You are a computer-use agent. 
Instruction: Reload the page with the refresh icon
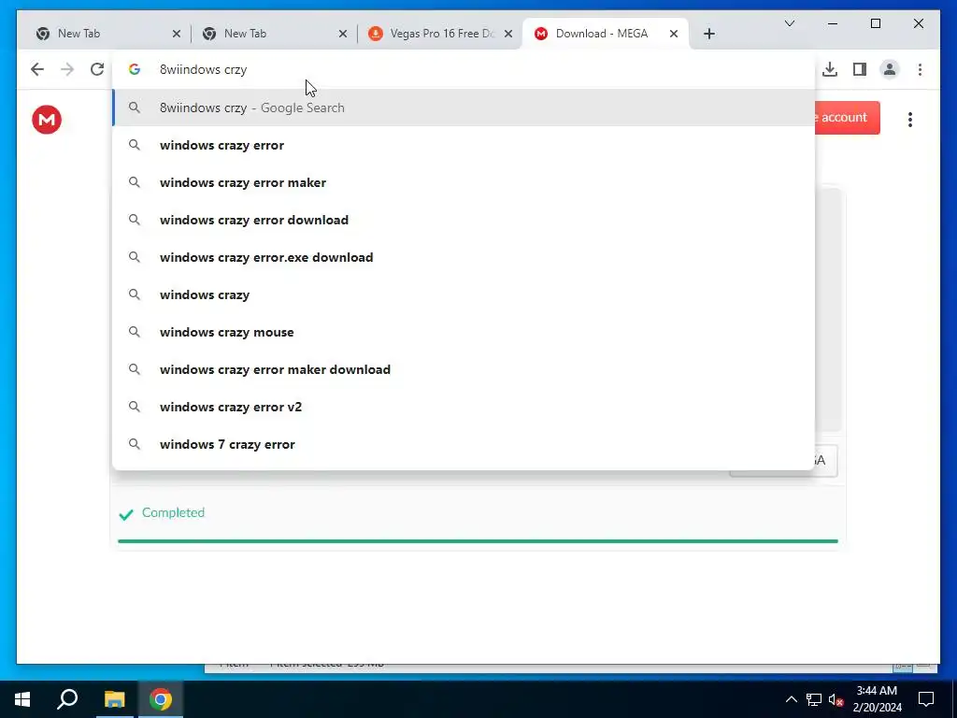97,69
